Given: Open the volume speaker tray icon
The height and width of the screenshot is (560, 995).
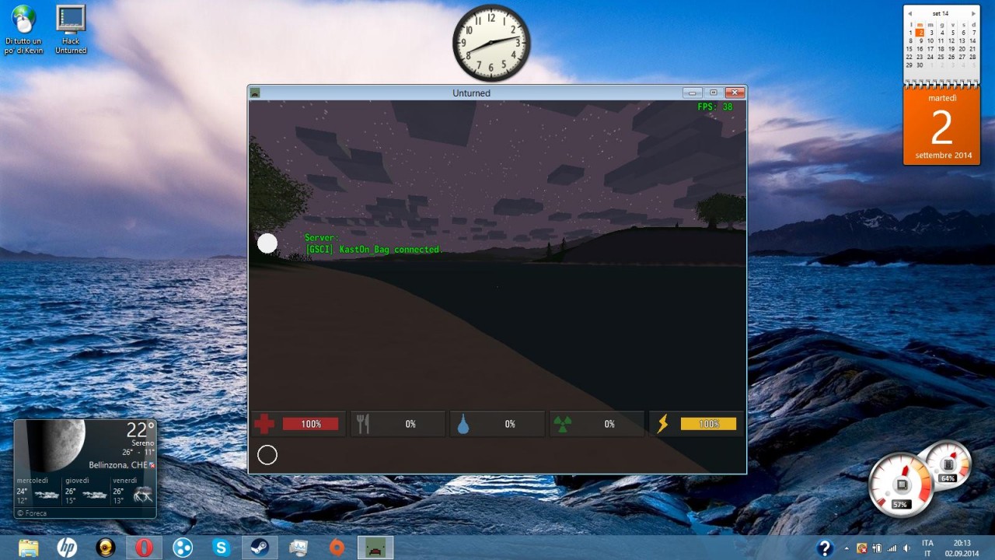Looking at the screenshot, I should tap(906, 548).
